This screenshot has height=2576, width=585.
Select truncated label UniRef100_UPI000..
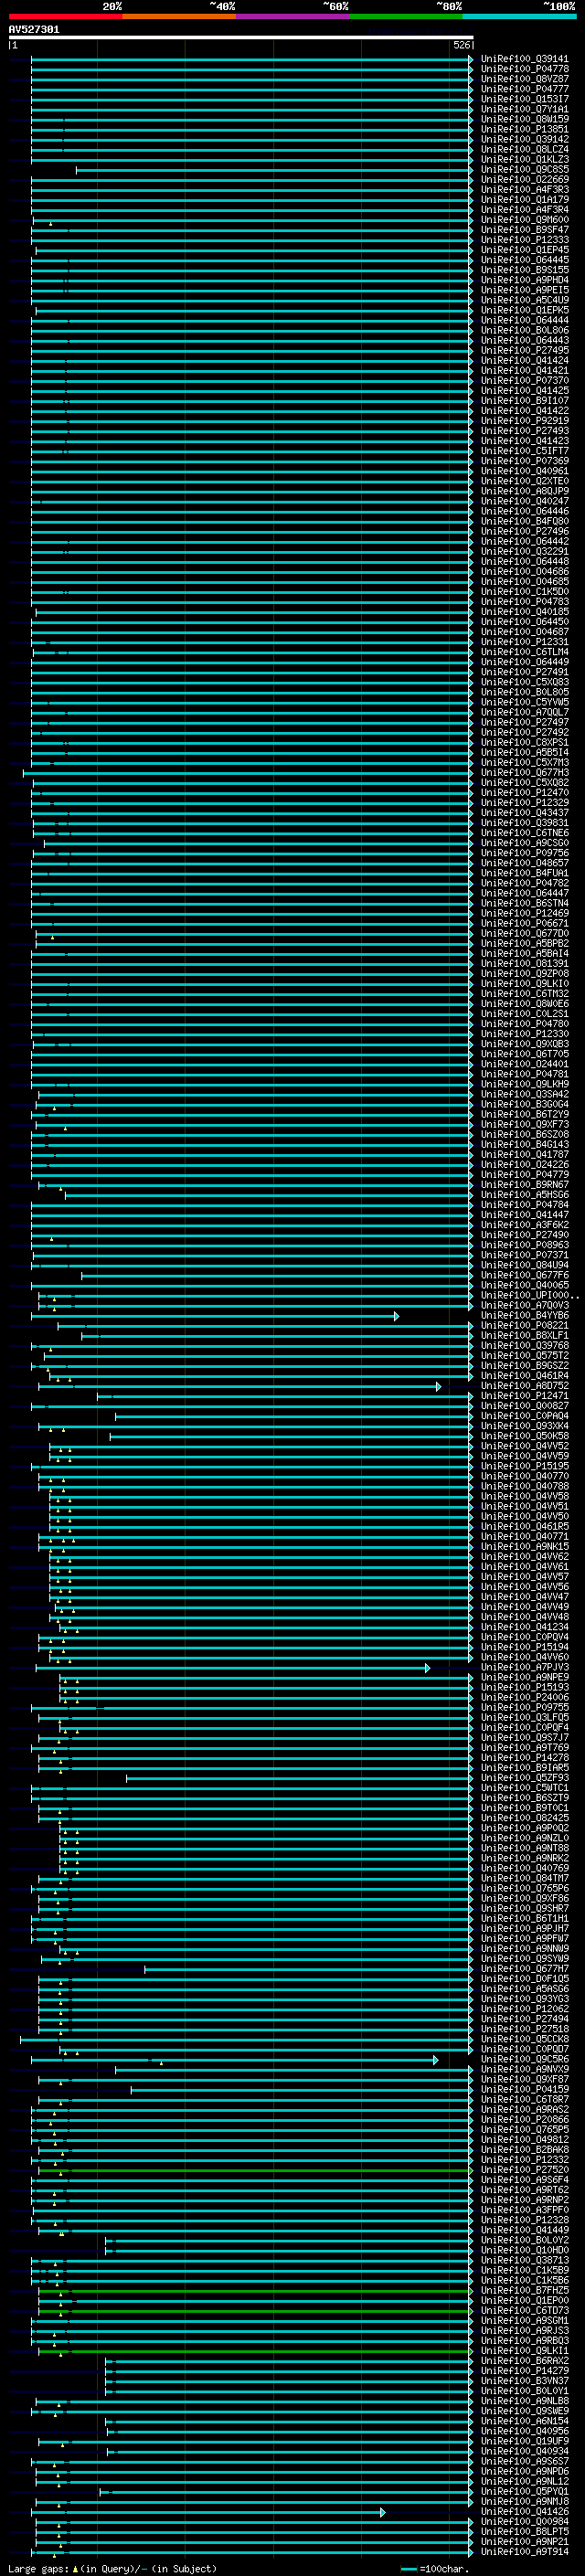click(x=530, y=1295)
